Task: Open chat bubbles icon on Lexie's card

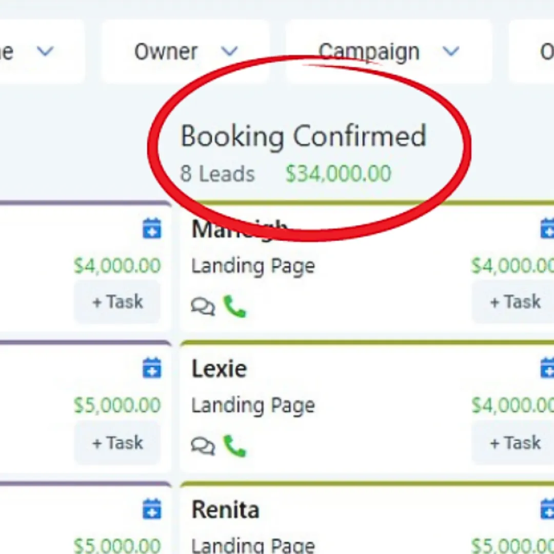Action: click(203, 446)
